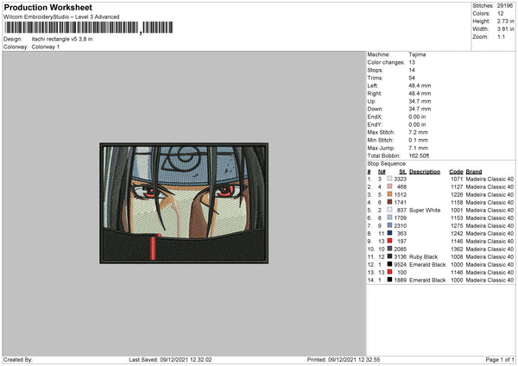Click the 'Stop Sequence:' heading
Viewport: 518px width, 366px height.
387,163
